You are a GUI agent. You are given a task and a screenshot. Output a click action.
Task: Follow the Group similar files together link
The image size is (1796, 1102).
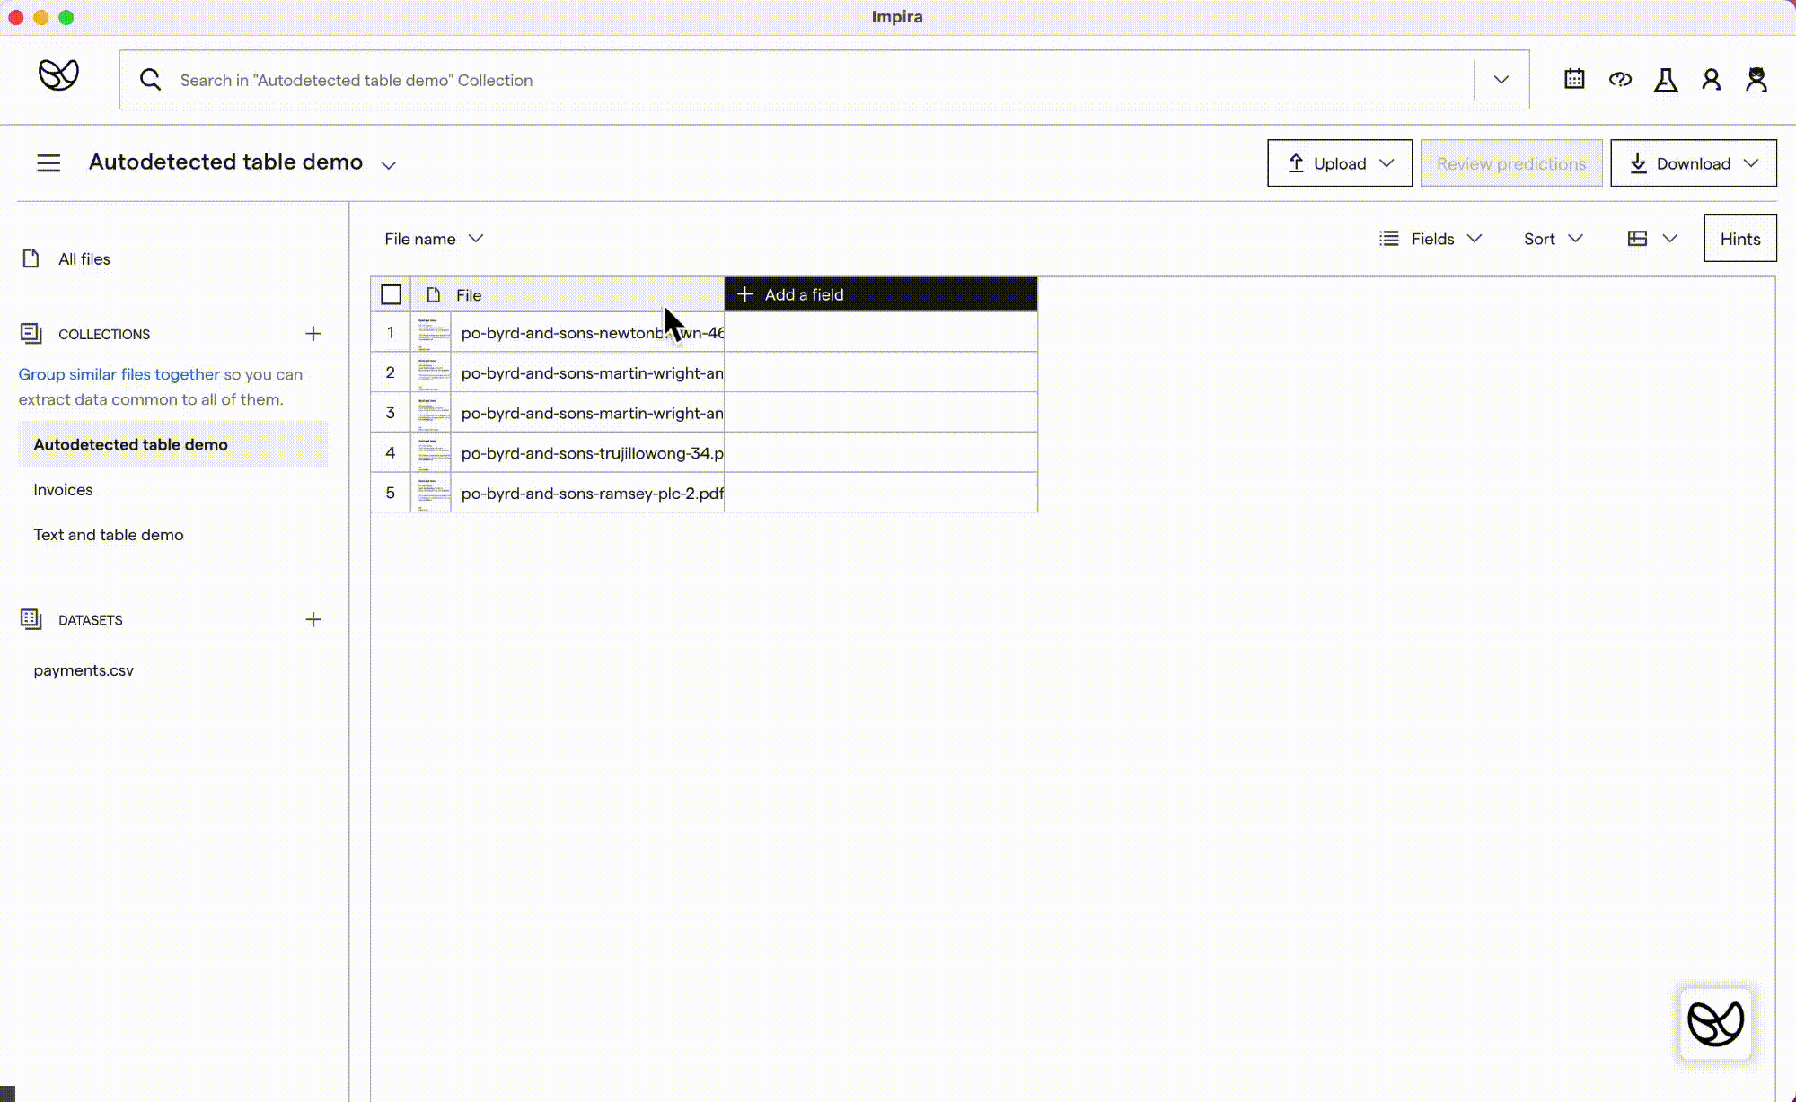(x=119, y=374)
